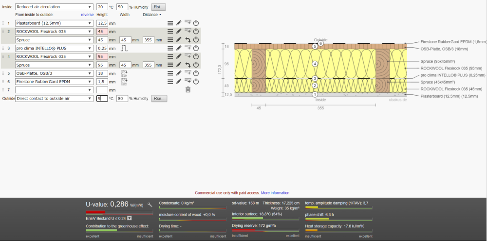Image resolution: width=487 pixels, height=241 pixels.
Task: Click swap arrow on first Spruce row
Action: click(188, 40)
